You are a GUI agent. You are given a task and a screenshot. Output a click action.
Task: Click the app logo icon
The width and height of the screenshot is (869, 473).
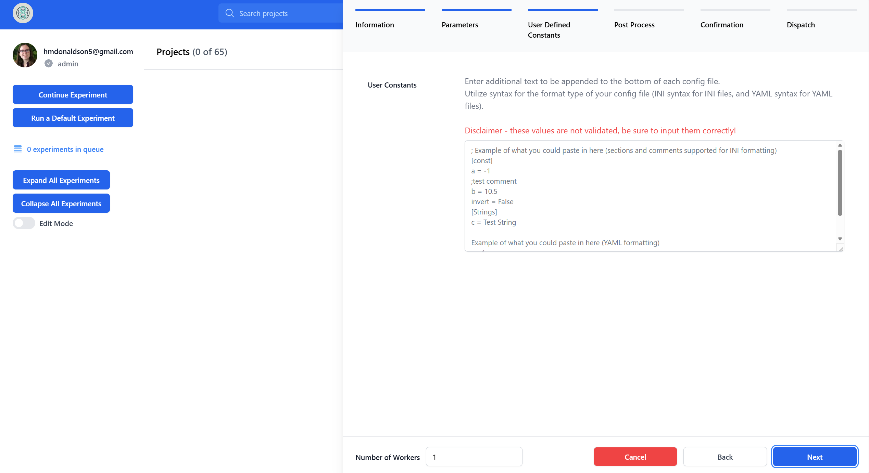[x=23, y=13]
